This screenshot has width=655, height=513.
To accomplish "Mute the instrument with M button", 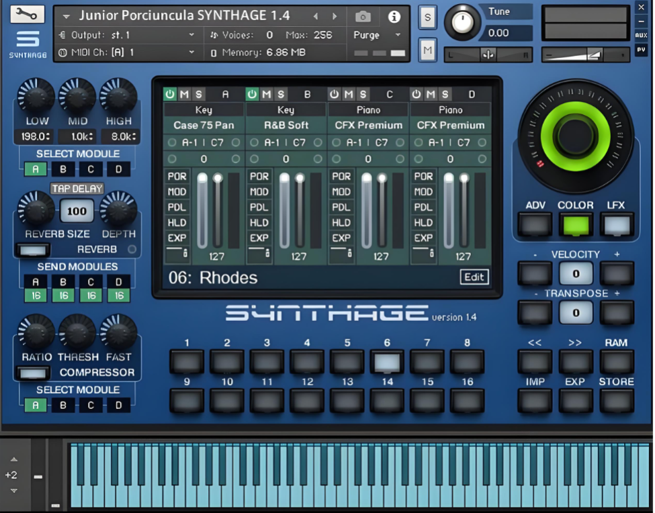I will [427, 50].
